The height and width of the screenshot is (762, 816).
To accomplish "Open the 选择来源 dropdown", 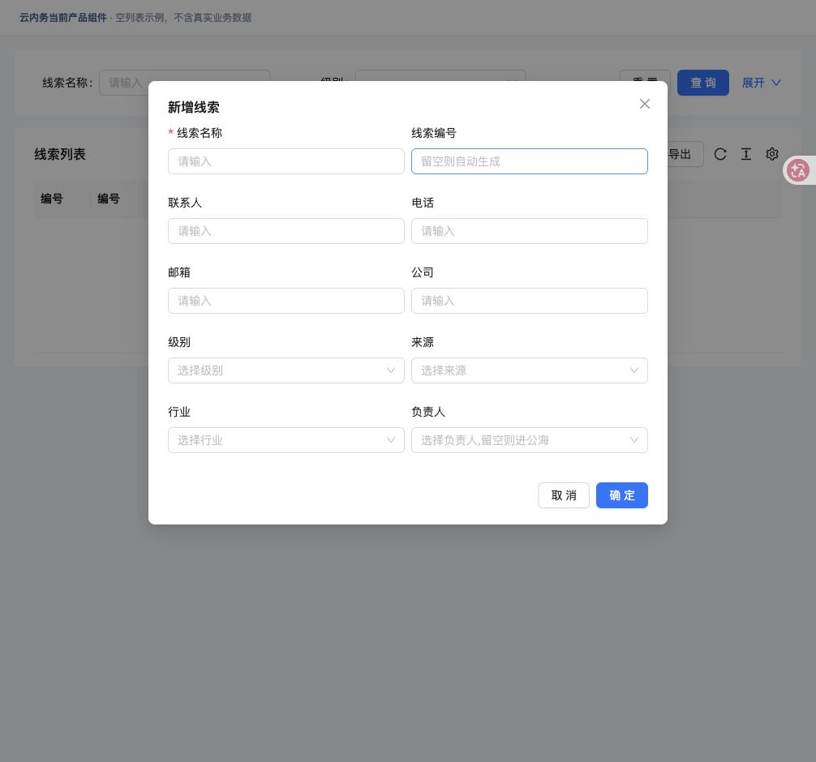I will 529,370.
